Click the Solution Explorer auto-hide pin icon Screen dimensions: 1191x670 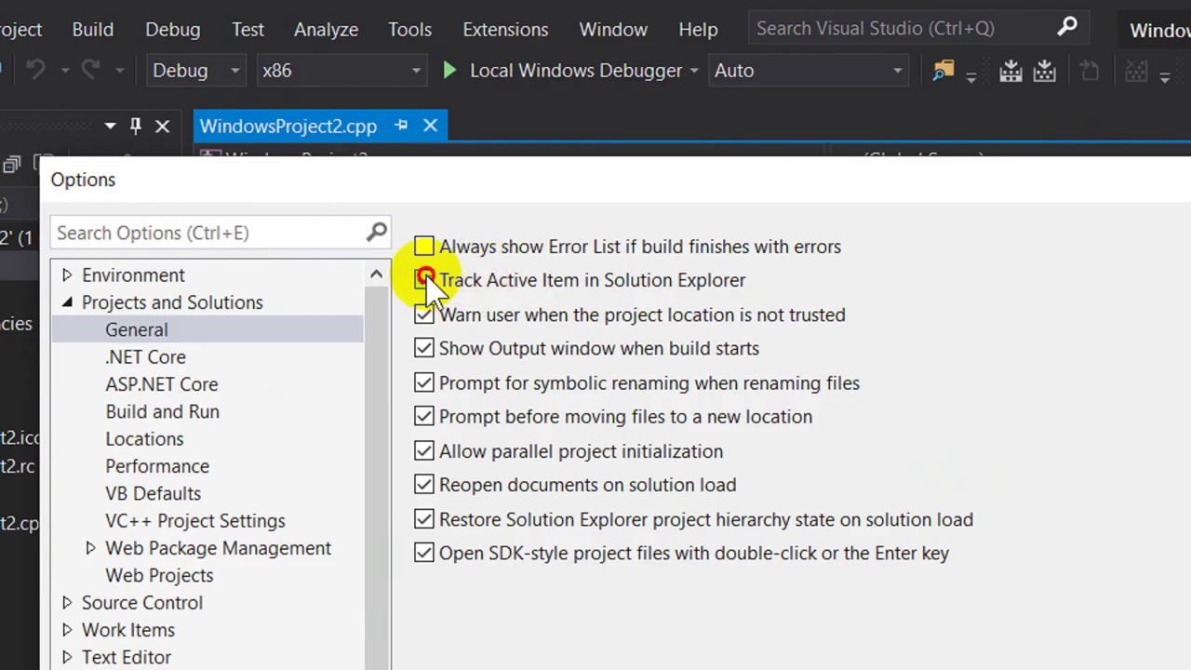(x=136, y=126)
